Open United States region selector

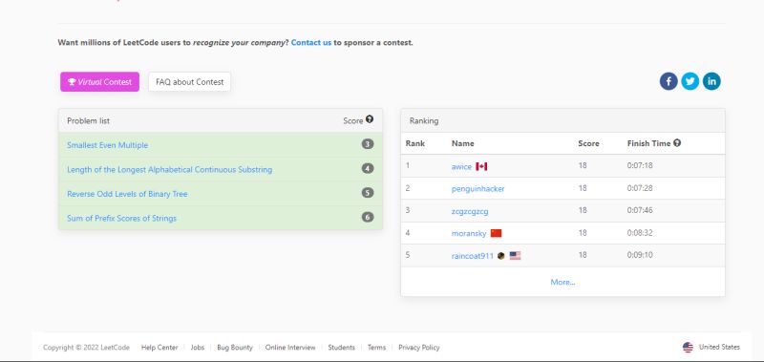click(711, 348)
